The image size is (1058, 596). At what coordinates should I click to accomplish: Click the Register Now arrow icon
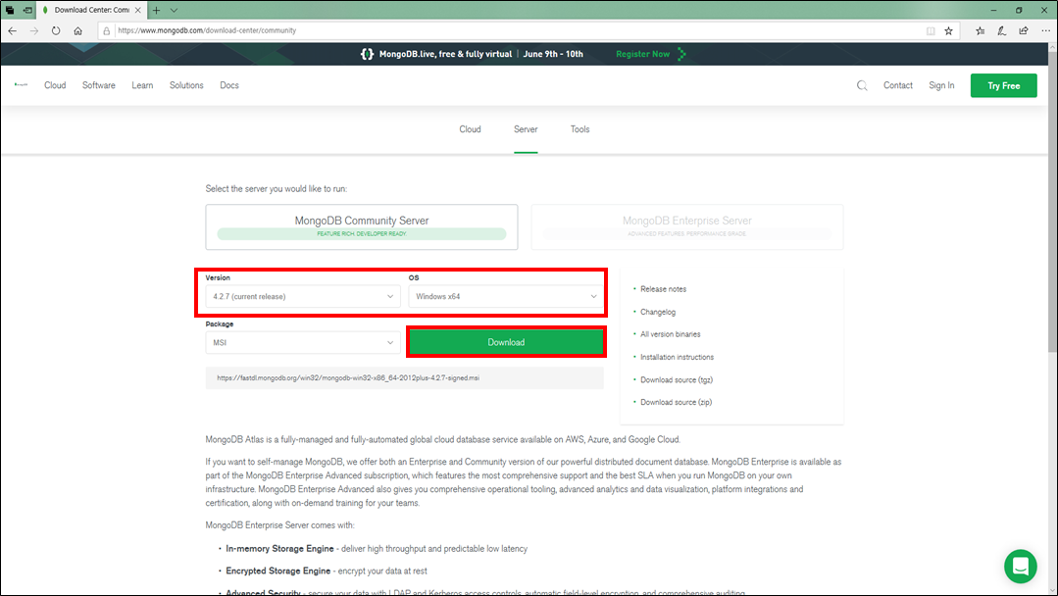pyautogui.click(x=681, y=54)
